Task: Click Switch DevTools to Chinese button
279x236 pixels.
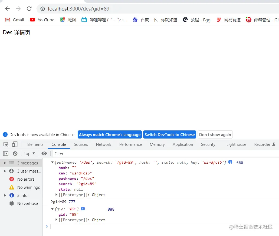Action: 170,134
